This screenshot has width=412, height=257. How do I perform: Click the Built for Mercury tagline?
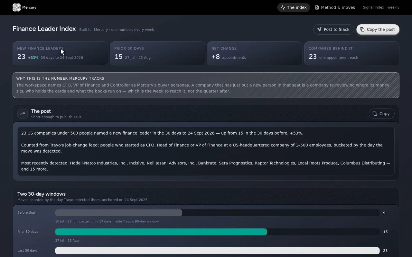117,30
